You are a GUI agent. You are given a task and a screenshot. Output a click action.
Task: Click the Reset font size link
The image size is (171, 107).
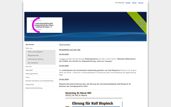point(134,3)
